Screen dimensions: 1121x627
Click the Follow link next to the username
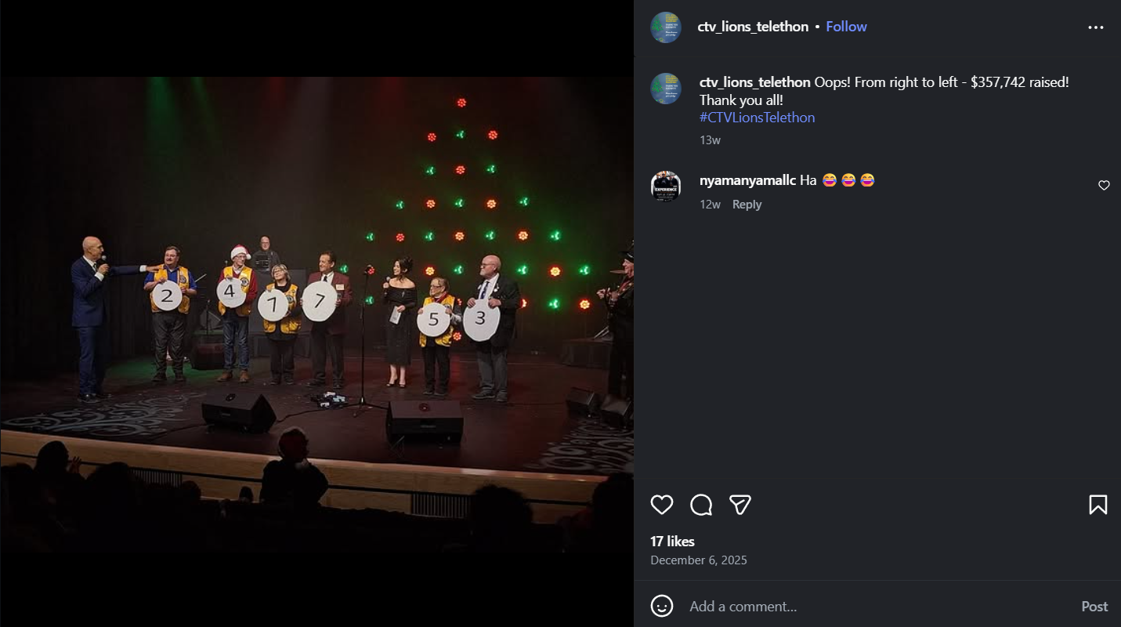[846, 26]
